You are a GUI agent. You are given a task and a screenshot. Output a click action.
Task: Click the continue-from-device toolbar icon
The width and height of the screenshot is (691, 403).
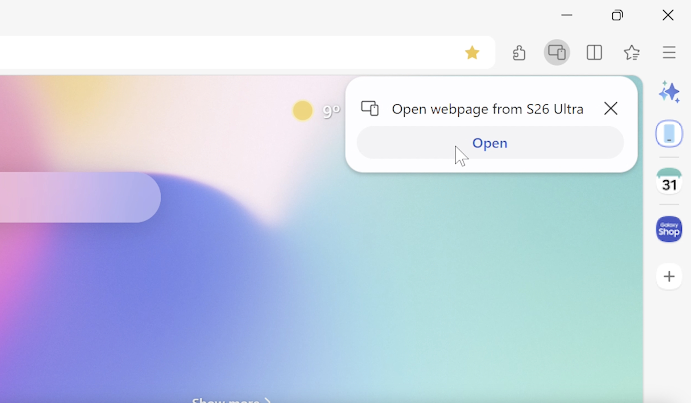557,52
